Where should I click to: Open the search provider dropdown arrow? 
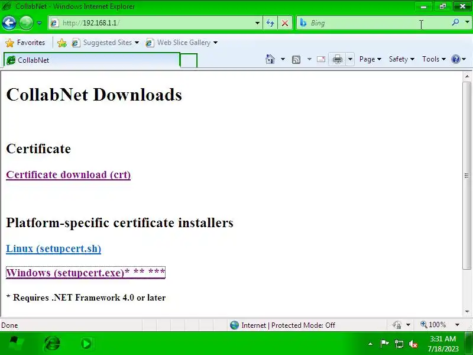click(467, 22)
